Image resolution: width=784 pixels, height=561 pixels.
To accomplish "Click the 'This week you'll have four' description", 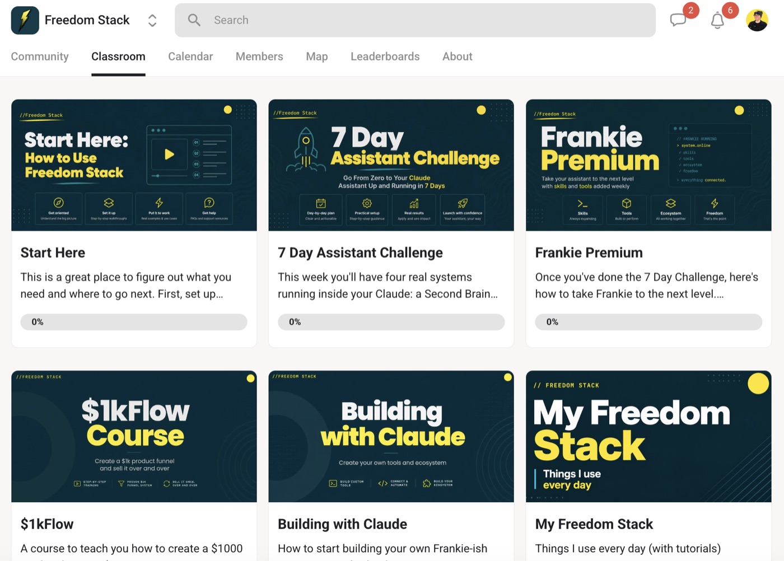I will (x=388, y=286).
